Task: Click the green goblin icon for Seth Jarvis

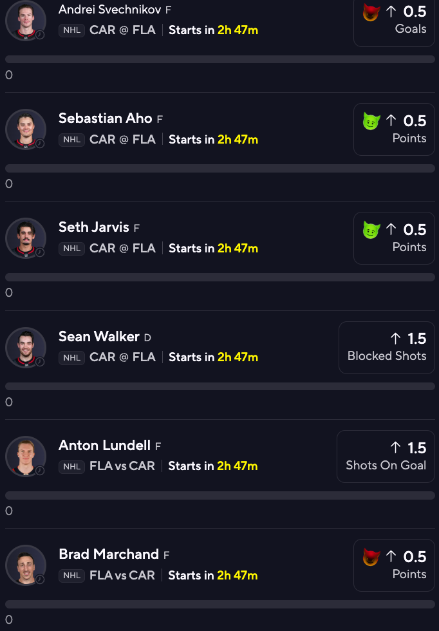Action: pyautogui.click(x=371, y=231)
